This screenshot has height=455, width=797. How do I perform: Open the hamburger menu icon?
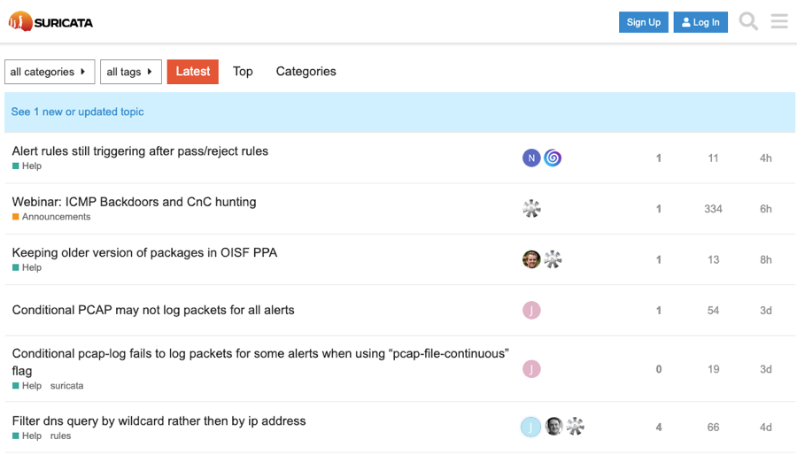coord(779,21)
